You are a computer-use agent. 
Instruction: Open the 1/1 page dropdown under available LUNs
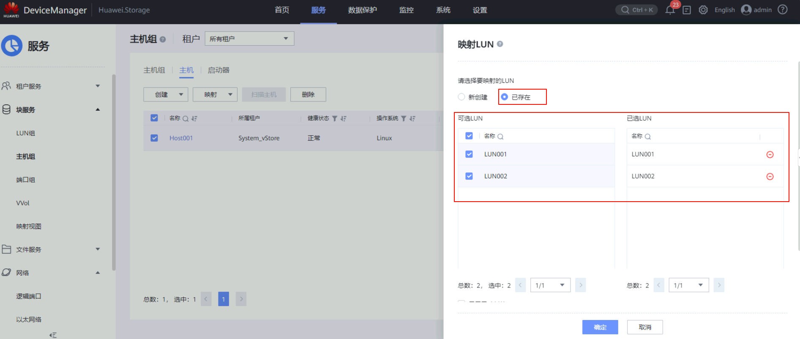click(550, 285)
